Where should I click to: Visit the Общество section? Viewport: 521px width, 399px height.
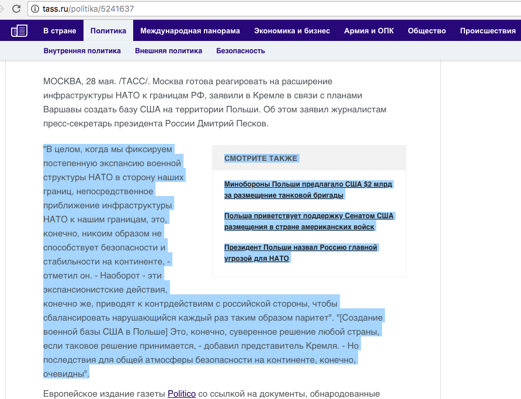[x=426, y=30]
